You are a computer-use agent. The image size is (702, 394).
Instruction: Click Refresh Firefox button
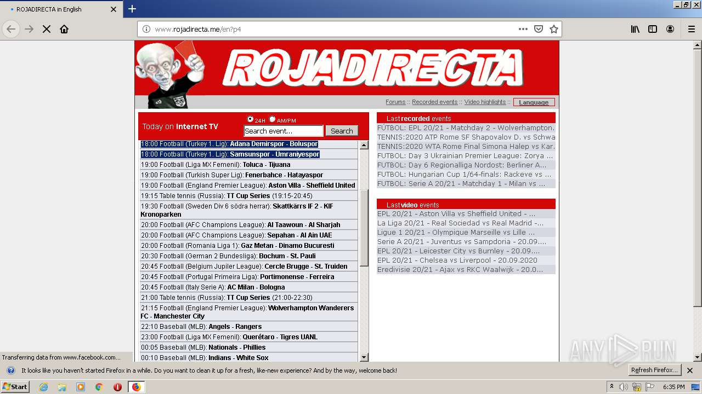coord(655,370)
